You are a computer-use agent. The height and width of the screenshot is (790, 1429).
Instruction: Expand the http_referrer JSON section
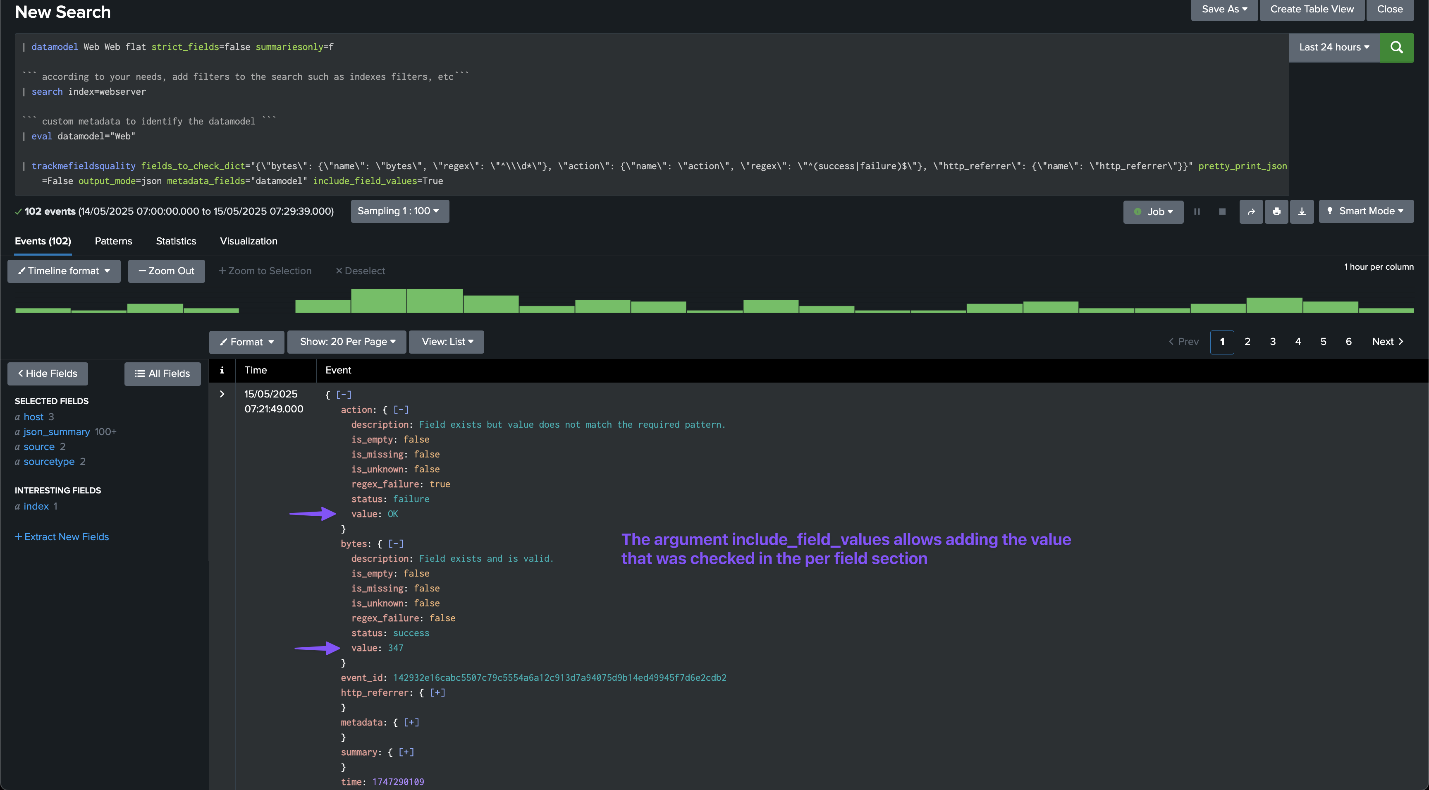pos(437,692)
